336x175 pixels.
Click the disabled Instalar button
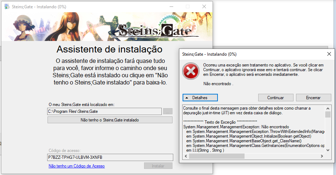(x=158, y=166)
